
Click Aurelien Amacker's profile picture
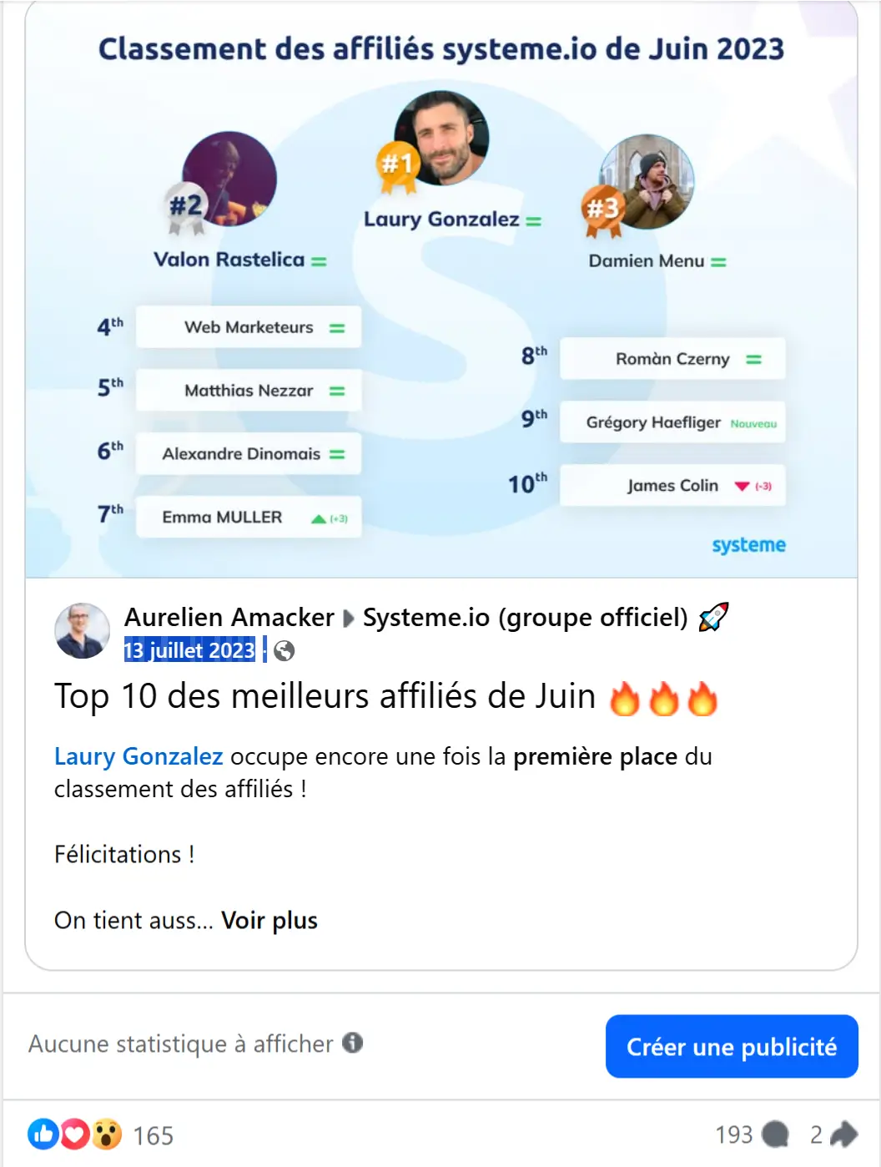[x=83, y=631]
